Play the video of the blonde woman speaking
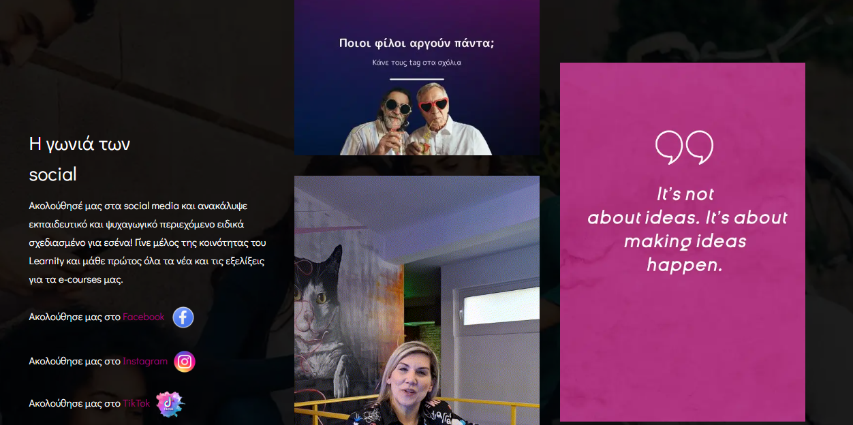853x425 pixels. pyautogui.click(x=416, y=300)
